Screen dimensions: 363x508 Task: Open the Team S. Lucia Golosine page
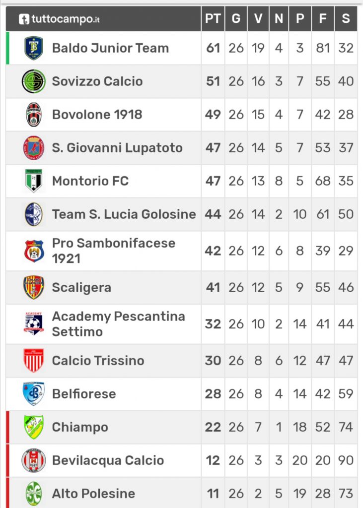pyautogui.click(x=124, y=214)
